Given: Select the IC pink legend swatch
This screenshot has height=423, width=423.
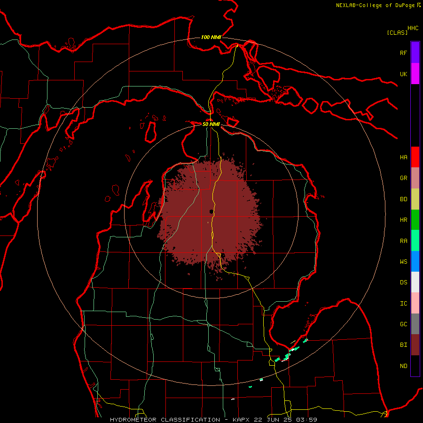Looking at the screenshot, I should 415,303.
